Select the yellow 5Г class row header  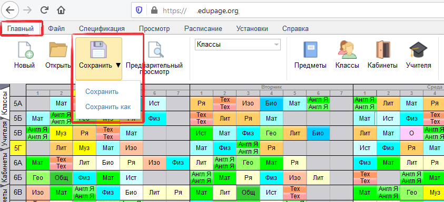18,148
